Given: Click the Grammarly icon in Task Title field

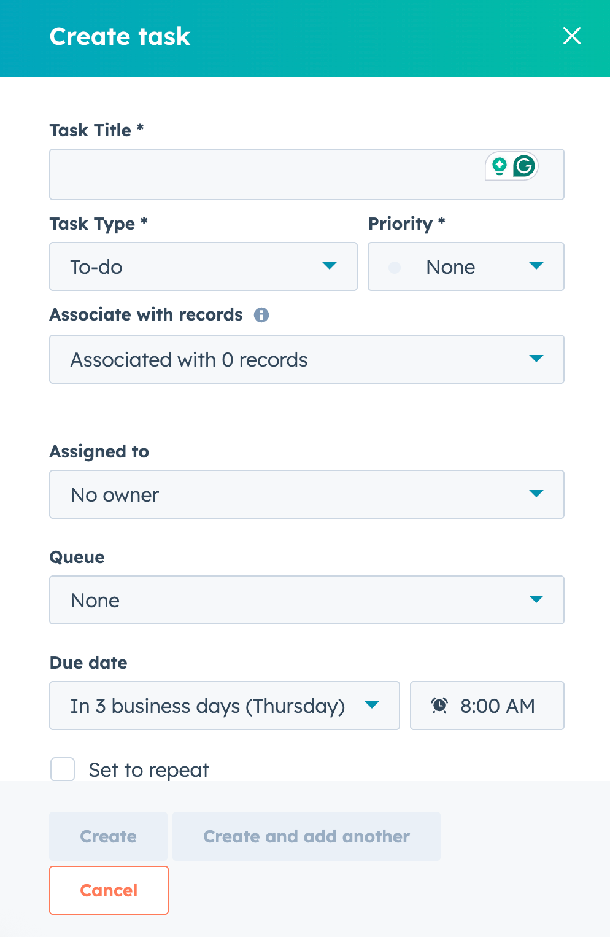Looking at the screenshot, I should (x=524, y=166).
